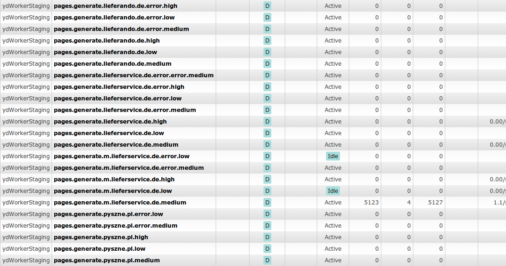
Task: Open queue pages.generate.lieferando.de.error.low
Action: pos(114,18)
